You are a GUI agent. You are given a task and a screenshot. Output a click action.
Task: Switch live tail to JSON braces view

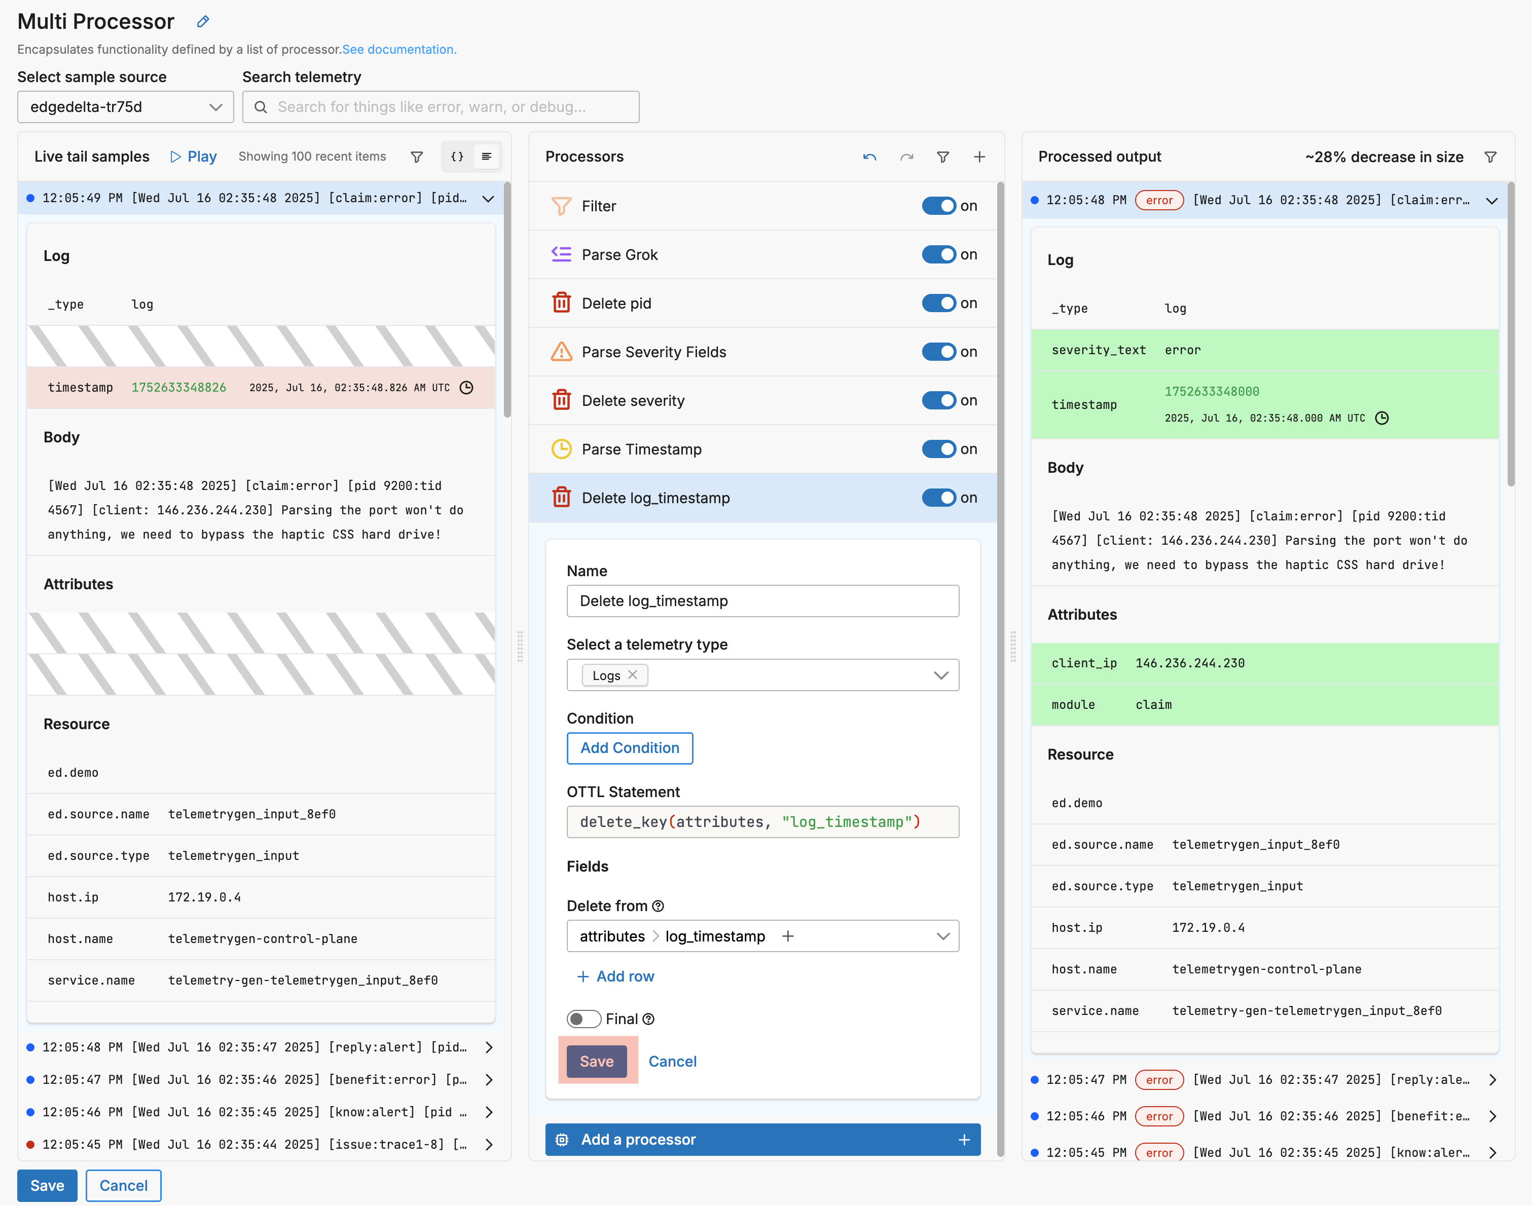click(x=457, y=157)
